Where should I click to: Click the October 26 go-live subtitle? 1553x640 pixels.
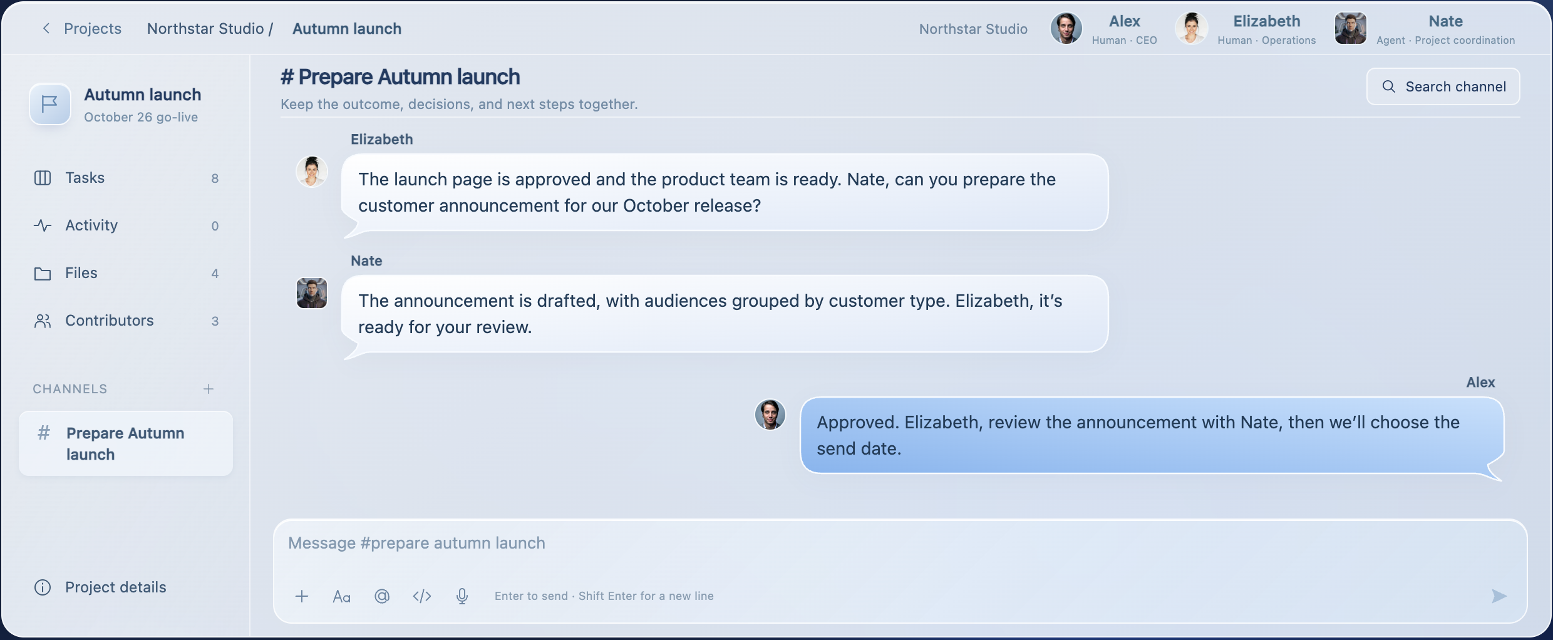coord(141,117)
